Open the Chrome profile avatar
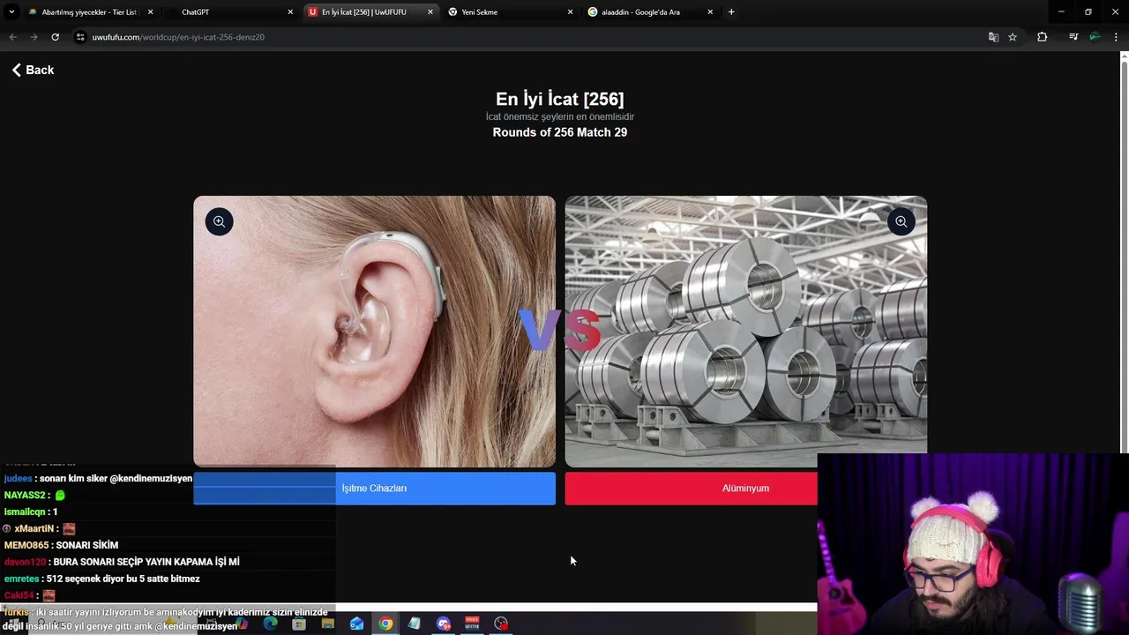 (x=1095, y=37)
